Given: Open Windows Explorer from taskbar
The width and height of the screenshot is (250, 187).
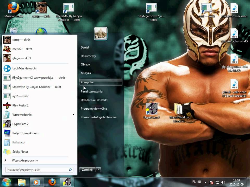Looking at the screenshot, I should pos(22,182).
